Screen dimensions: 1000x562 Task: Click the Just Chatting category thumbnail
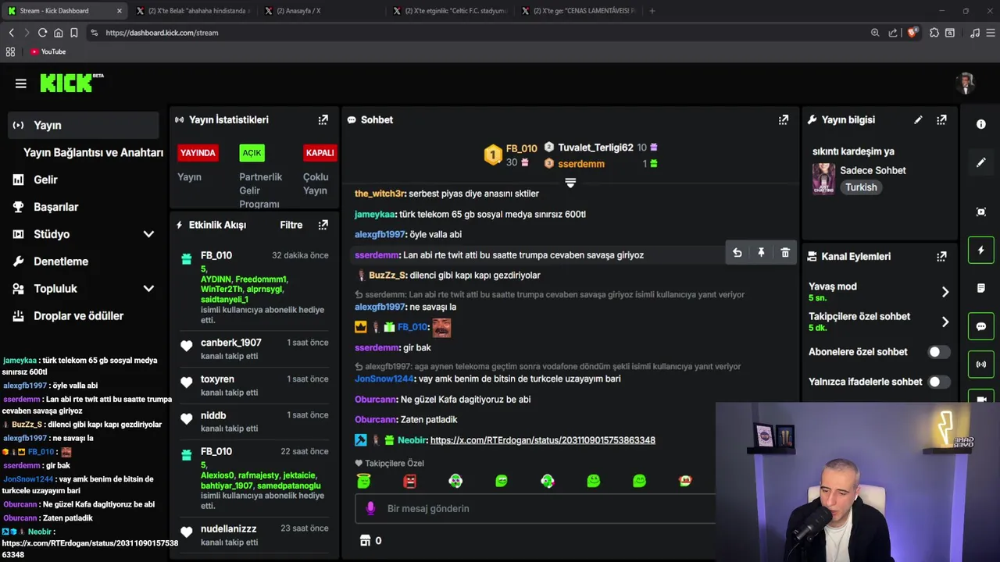(823, 179)
